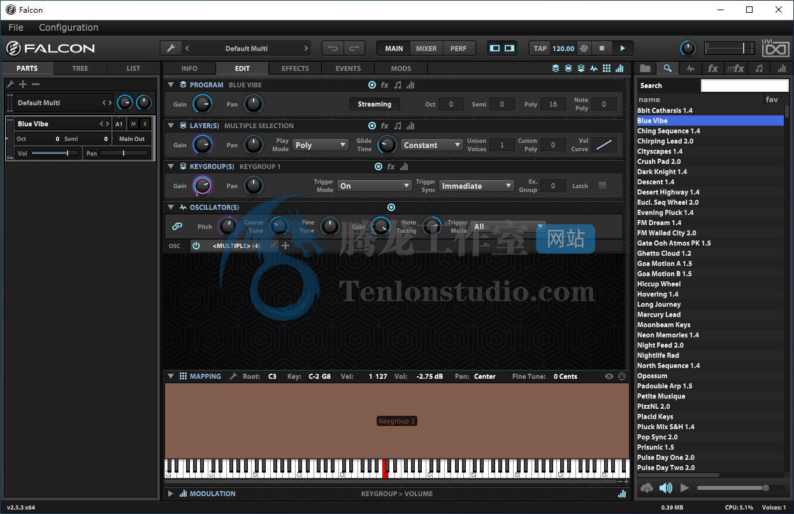This screenshot has height=514, width=794.
Task: Mute the Blue Vibe part
Action: pyautogui.click(x=133, y=124)
